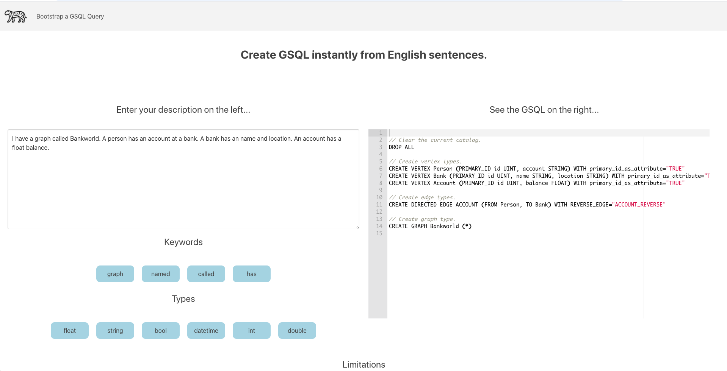The image size is (727, 371).
Task: Click the See the GSQL on the right heading
Action: [544, 110]
